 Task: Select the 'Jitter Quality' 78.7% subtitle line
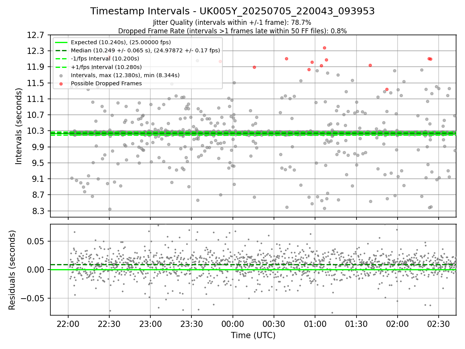pyautogui.click(x=232, y=22)
